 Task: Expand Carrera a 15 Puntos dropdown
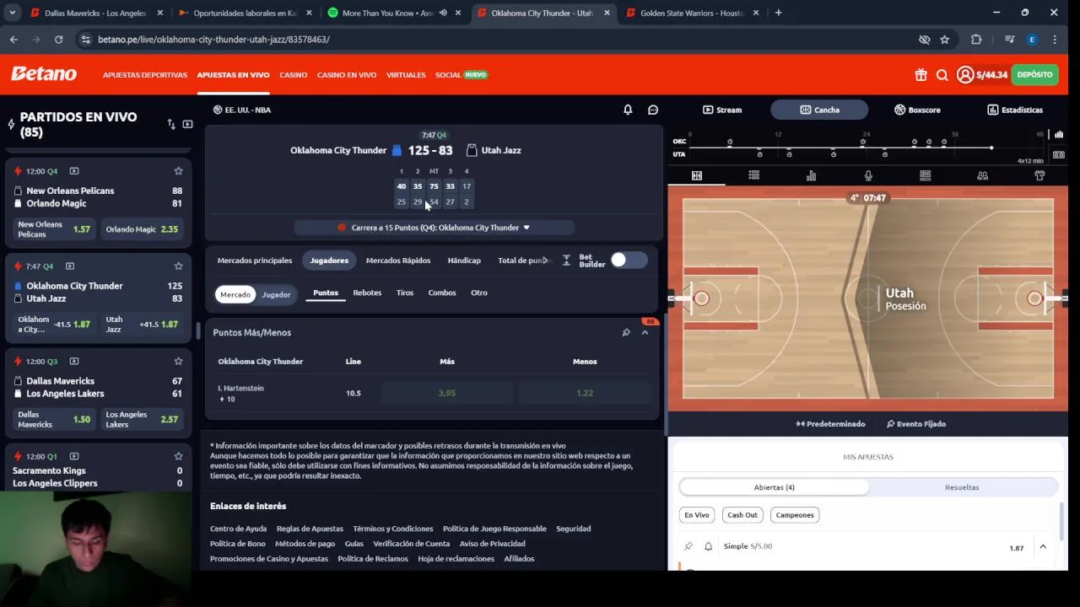pyautogui.click(x=435, y=228)
